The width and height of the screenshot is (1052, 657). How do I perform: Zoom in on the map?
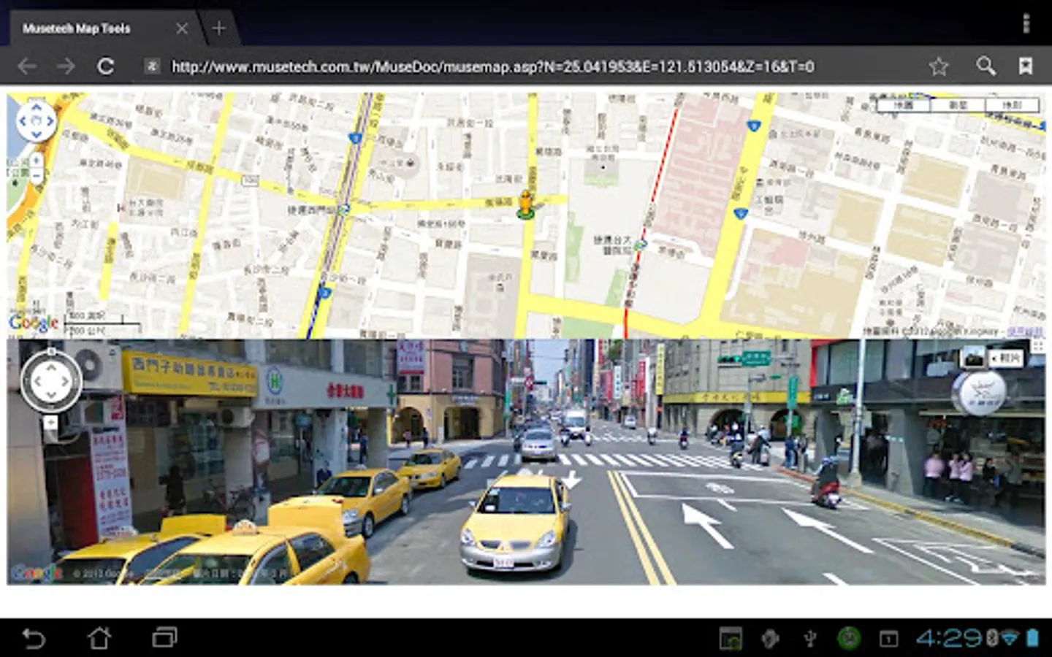pyautogui.click(x=37, y=159)
